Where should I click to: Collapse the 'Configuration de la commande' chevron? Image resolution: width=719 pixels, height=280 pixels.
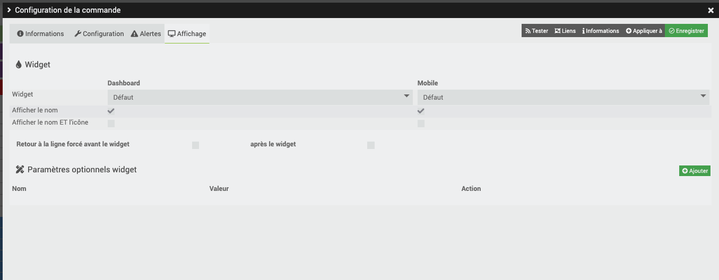(9, 10)
